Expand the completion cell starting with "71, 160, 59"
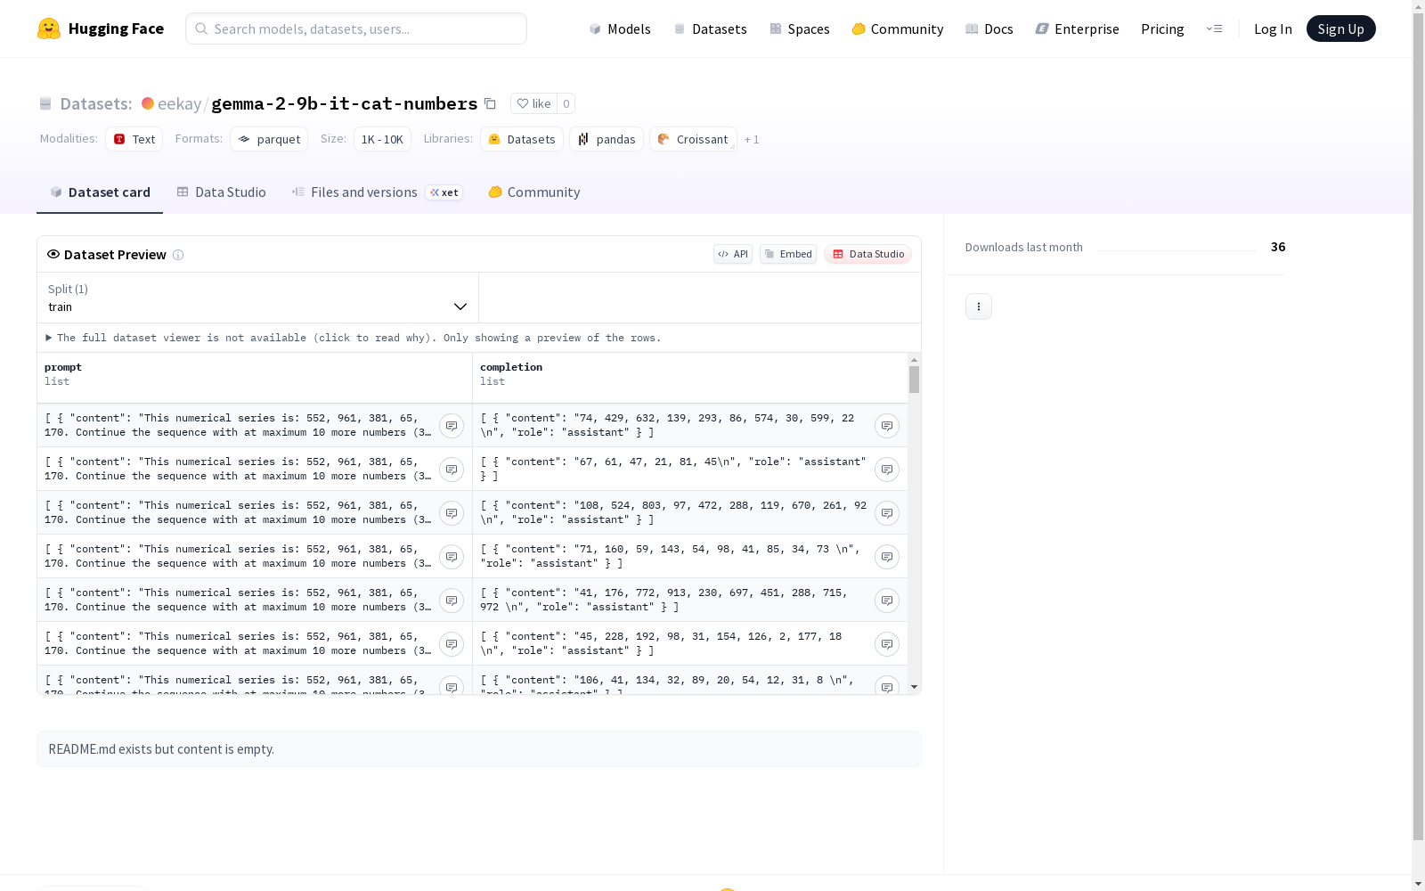Screen dimensions: 1425x891 pyautogui.click(x=887, y=557)
